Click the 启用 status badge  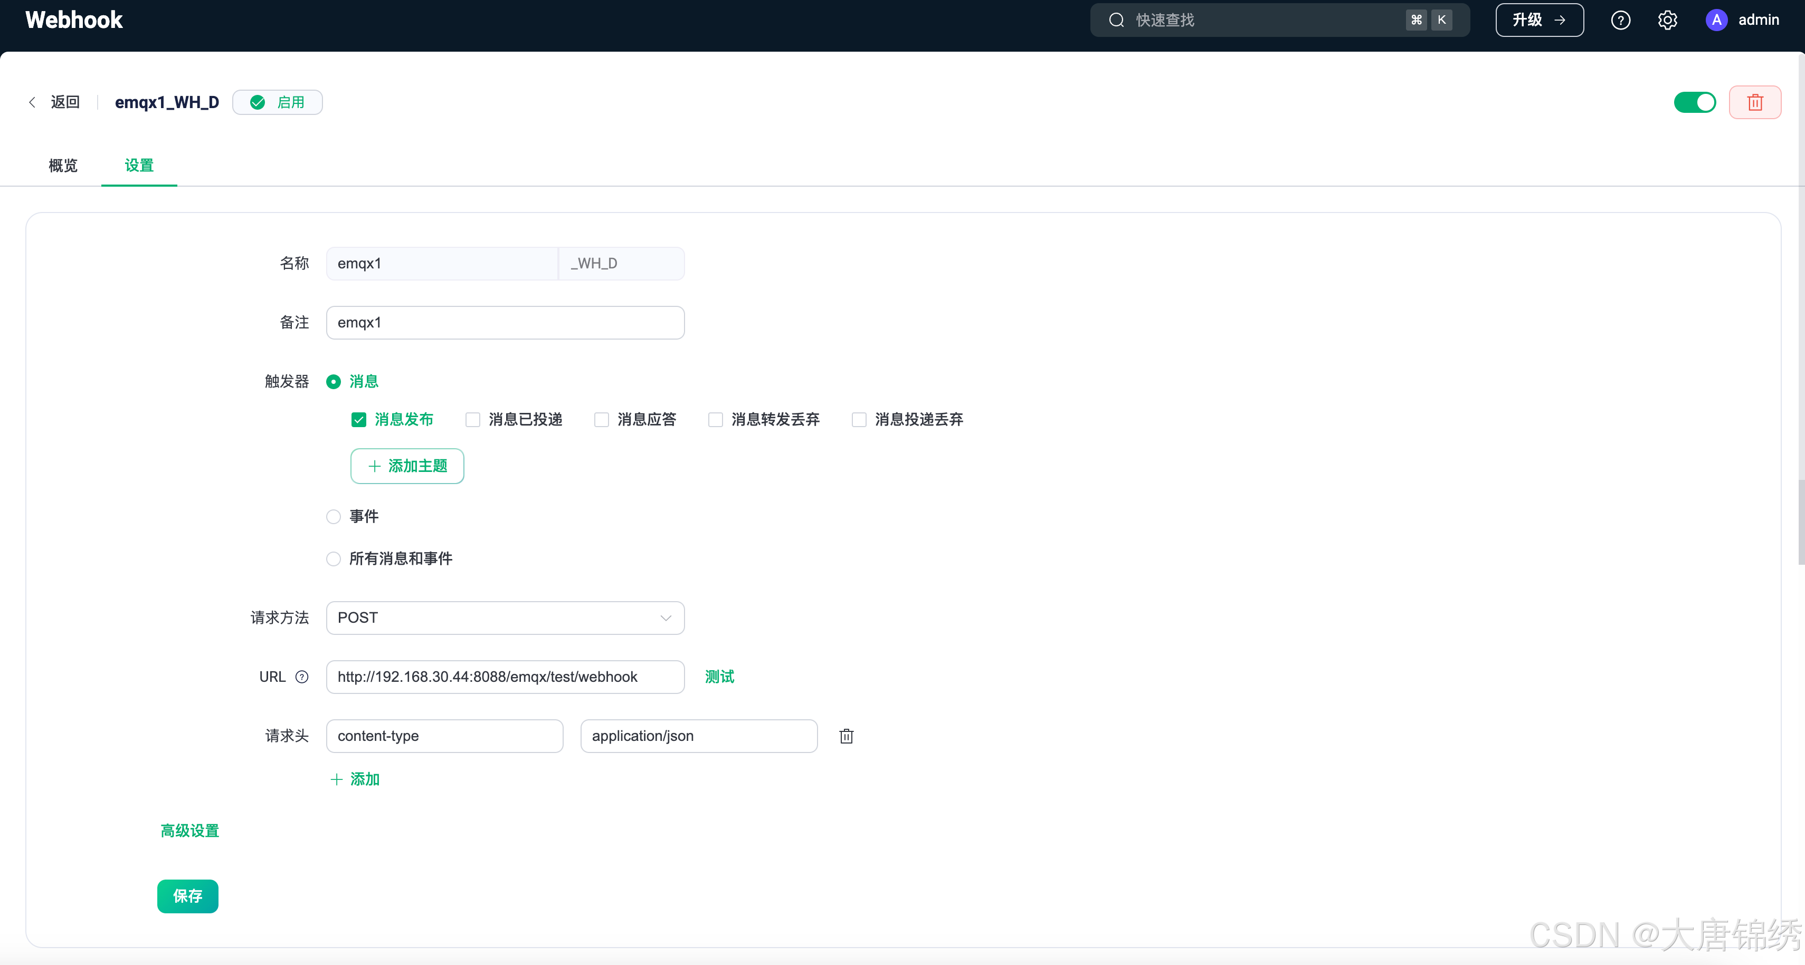coord(278,102)
